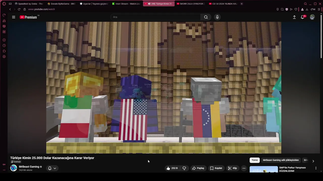The width and height of the screenshot is (323, 181).
Task: Open a new browser tab with plus
Action: tap(241, 4)
